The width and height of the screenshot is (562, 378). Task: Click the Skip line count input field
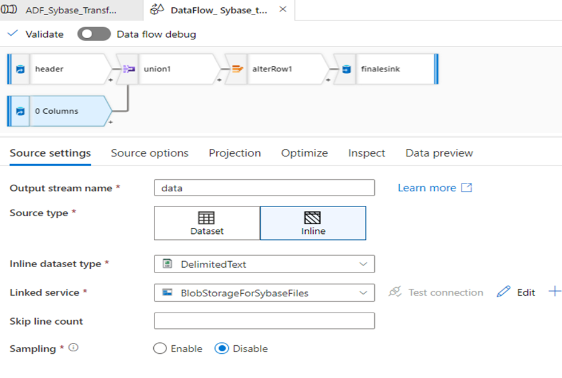pos(265,320)
